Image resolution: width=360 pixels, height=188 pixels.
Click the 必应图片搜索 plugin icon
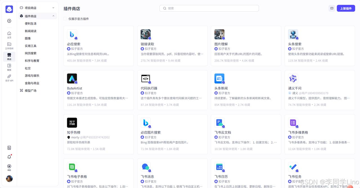(146, 123)
